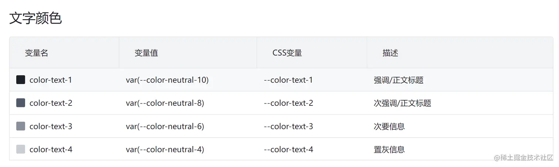This screenshot has width=559, height=167.
Task: Click the 文字颜色 heading
Action: 35,18
